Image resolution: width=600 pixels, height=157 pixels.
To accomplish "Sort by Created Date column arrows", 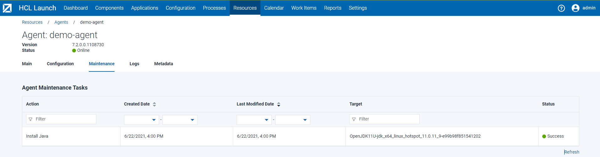I will pos(154,104).
